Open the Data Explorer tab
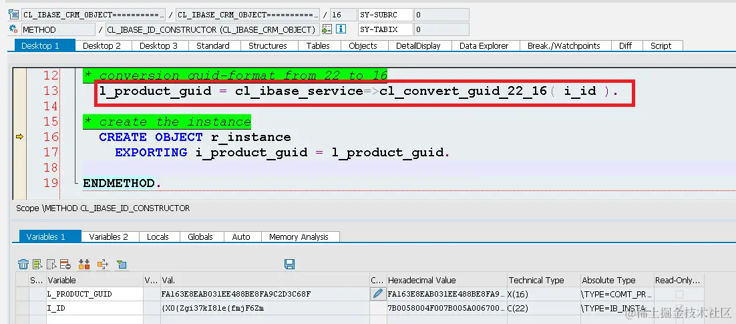 (484, 45)
